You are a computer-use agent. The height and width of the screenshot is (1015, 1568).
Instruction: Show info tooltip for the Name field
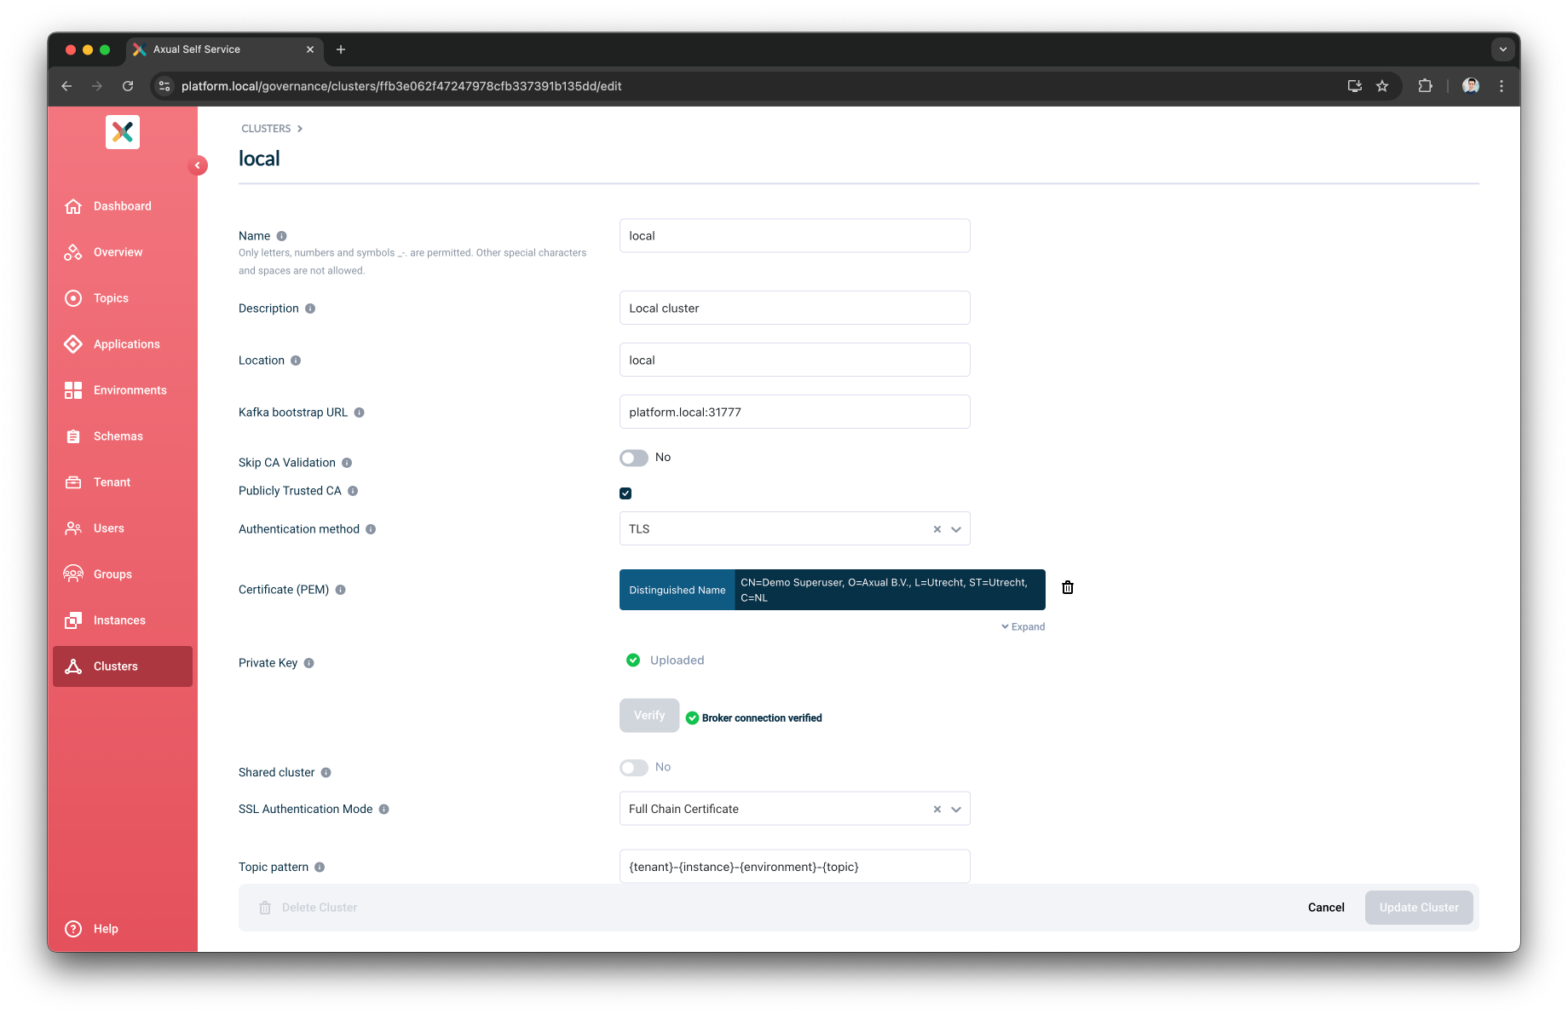(x=281, y=236)
